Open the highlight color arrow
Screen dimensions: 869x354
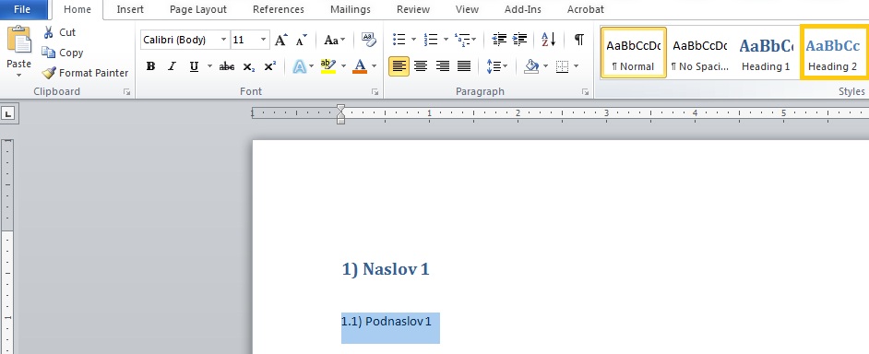(x=343, y=66)
